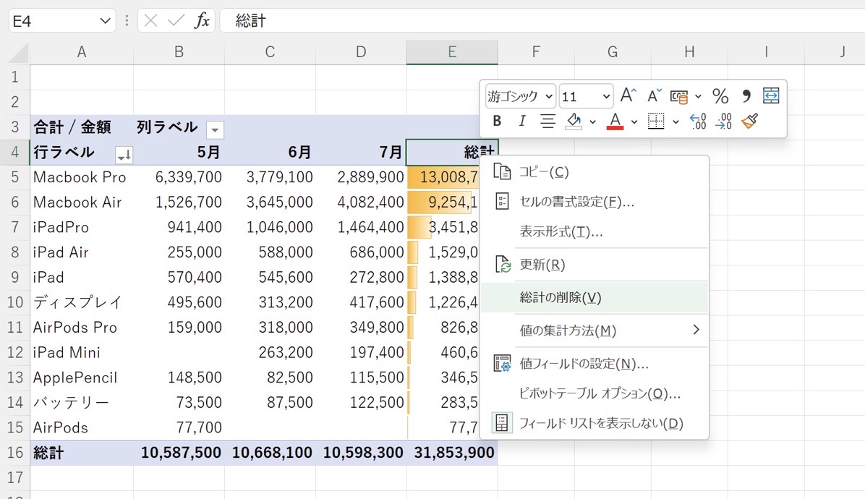Select cell with value 6,339,700
The image size is (865, 499).
(x=179, y=177)
